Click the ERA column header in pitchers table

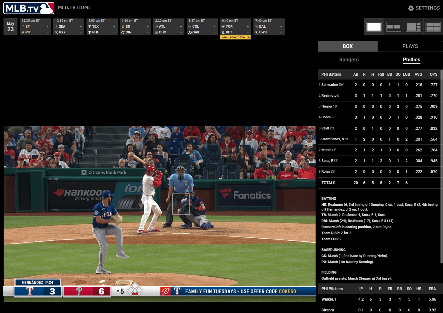(x=432, y=289)
